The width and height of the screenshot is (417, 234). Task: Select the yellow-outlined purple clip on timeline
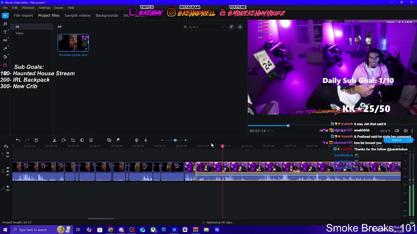click(x=298, y=171)
